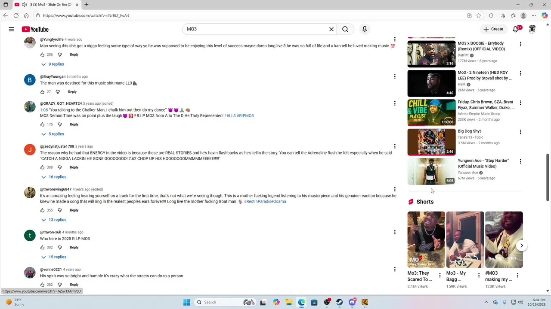Image resolution: width=551 pixels, height=309 pixels.
Task: Mute the tab audio speaker icon
Action: [x=24, y=5]
